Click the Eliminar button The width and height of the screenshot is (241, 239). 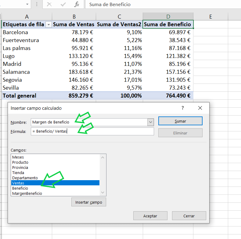click(x=180, y=133)
